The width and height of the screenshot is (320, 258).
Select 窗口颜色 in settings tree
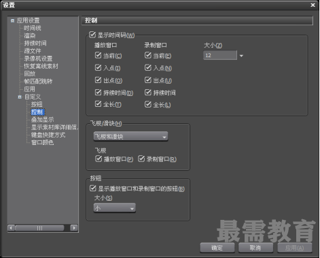pos(42,142)
